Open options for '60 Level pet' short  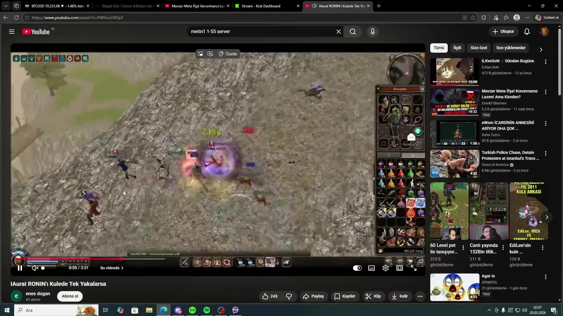[x=463, y=248]
